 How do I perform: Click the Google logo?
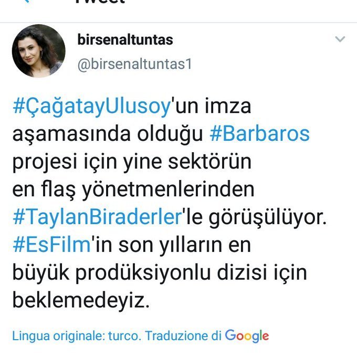(247, 336)
